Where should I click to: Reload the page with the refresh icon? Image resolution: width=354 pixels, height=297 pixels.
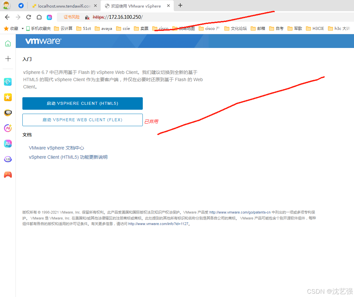(x=29, y=17)
